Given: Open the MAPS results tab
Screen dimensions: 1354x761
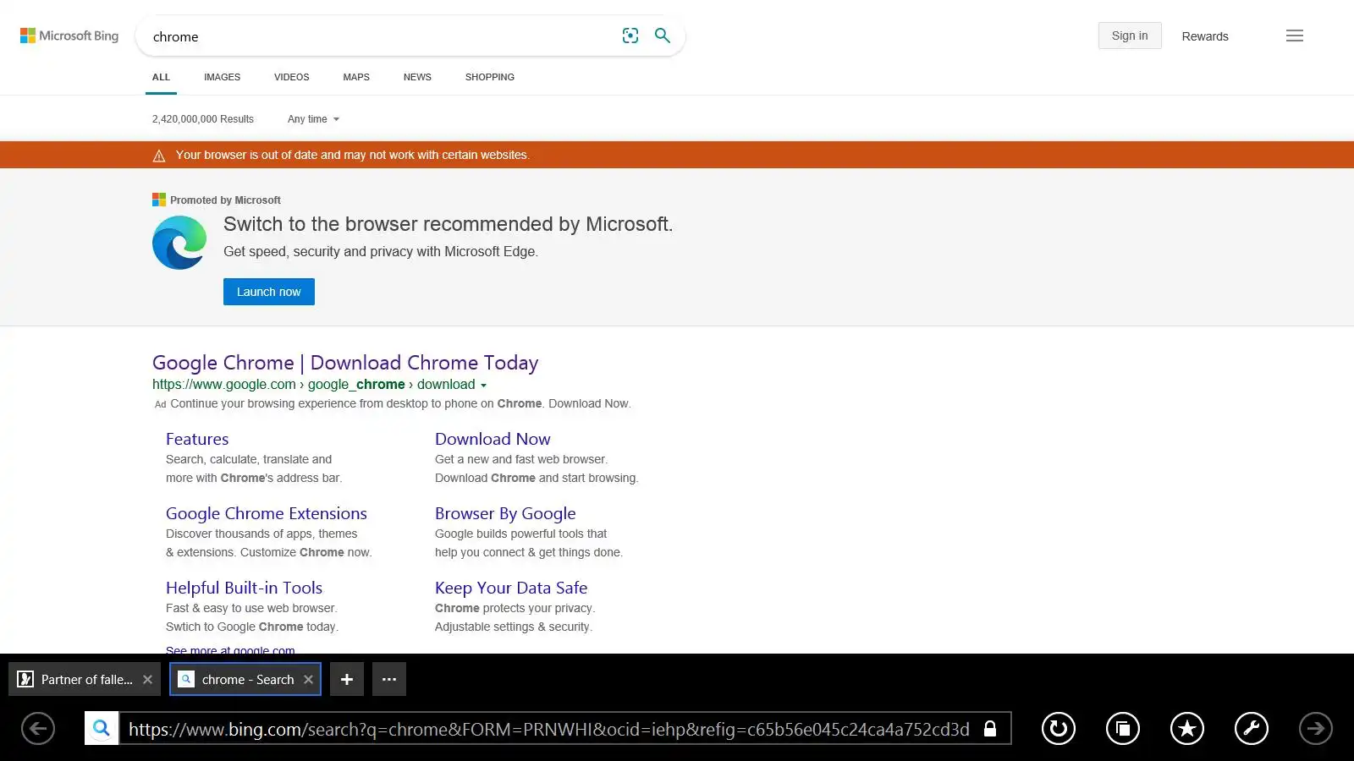Looking at the screenshot, I should click(356, 77).
